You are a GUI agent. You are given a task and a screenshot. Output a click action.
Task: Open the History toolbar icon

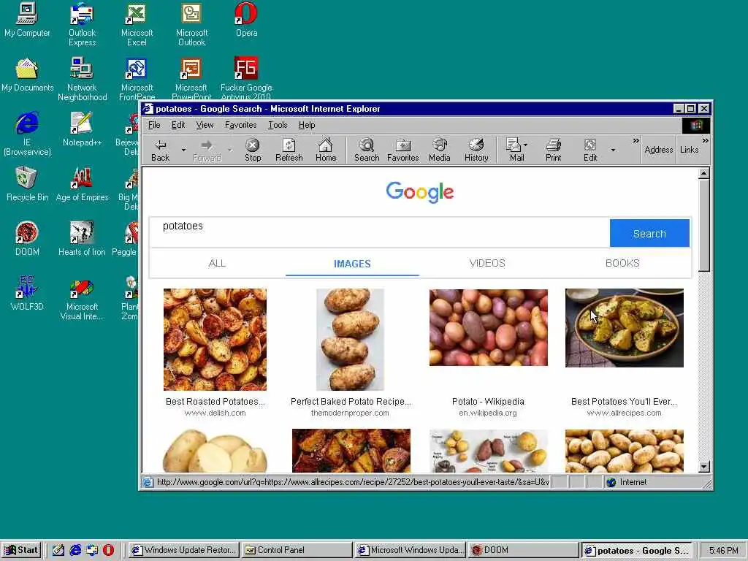476,150
